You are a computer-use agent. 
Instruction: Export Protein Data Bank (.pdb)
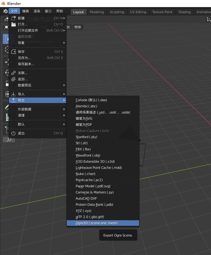103,205
